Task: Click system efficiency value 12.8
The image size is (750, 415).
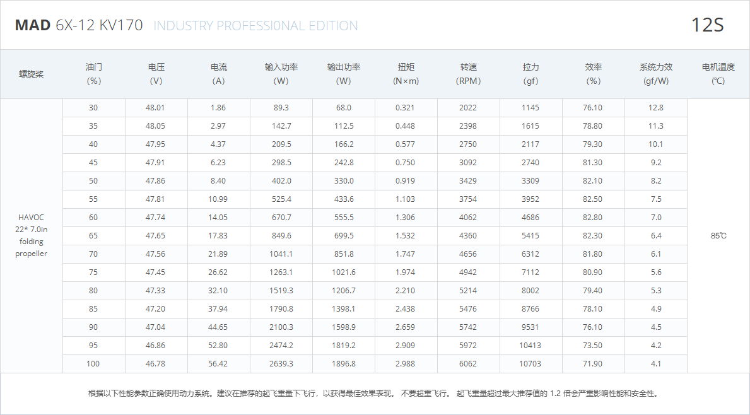Action: click(656, 108)
